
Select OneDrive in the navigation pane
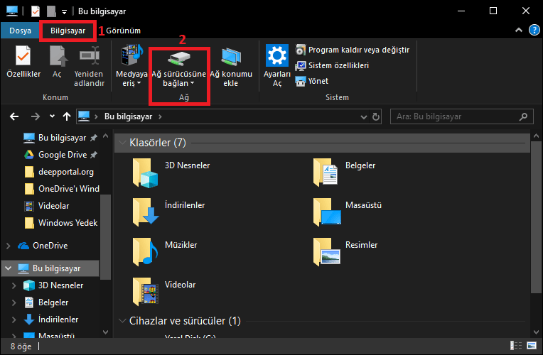pos(43,246)
